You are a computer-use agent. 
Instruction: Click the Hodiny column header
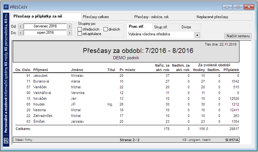199,70
